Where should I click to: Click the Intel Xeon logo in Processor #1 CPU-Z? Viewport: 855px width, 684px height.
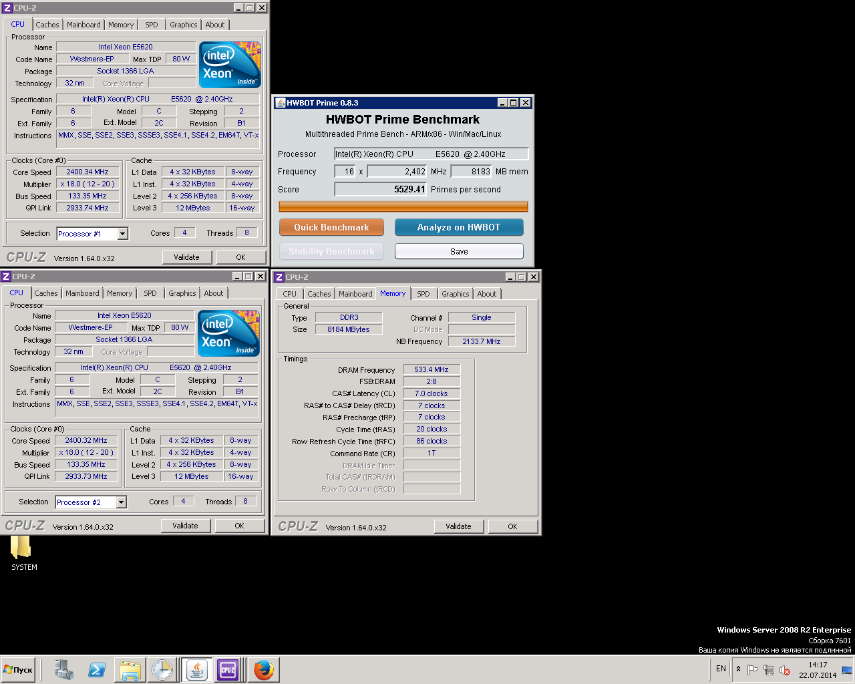pos(230,65)
